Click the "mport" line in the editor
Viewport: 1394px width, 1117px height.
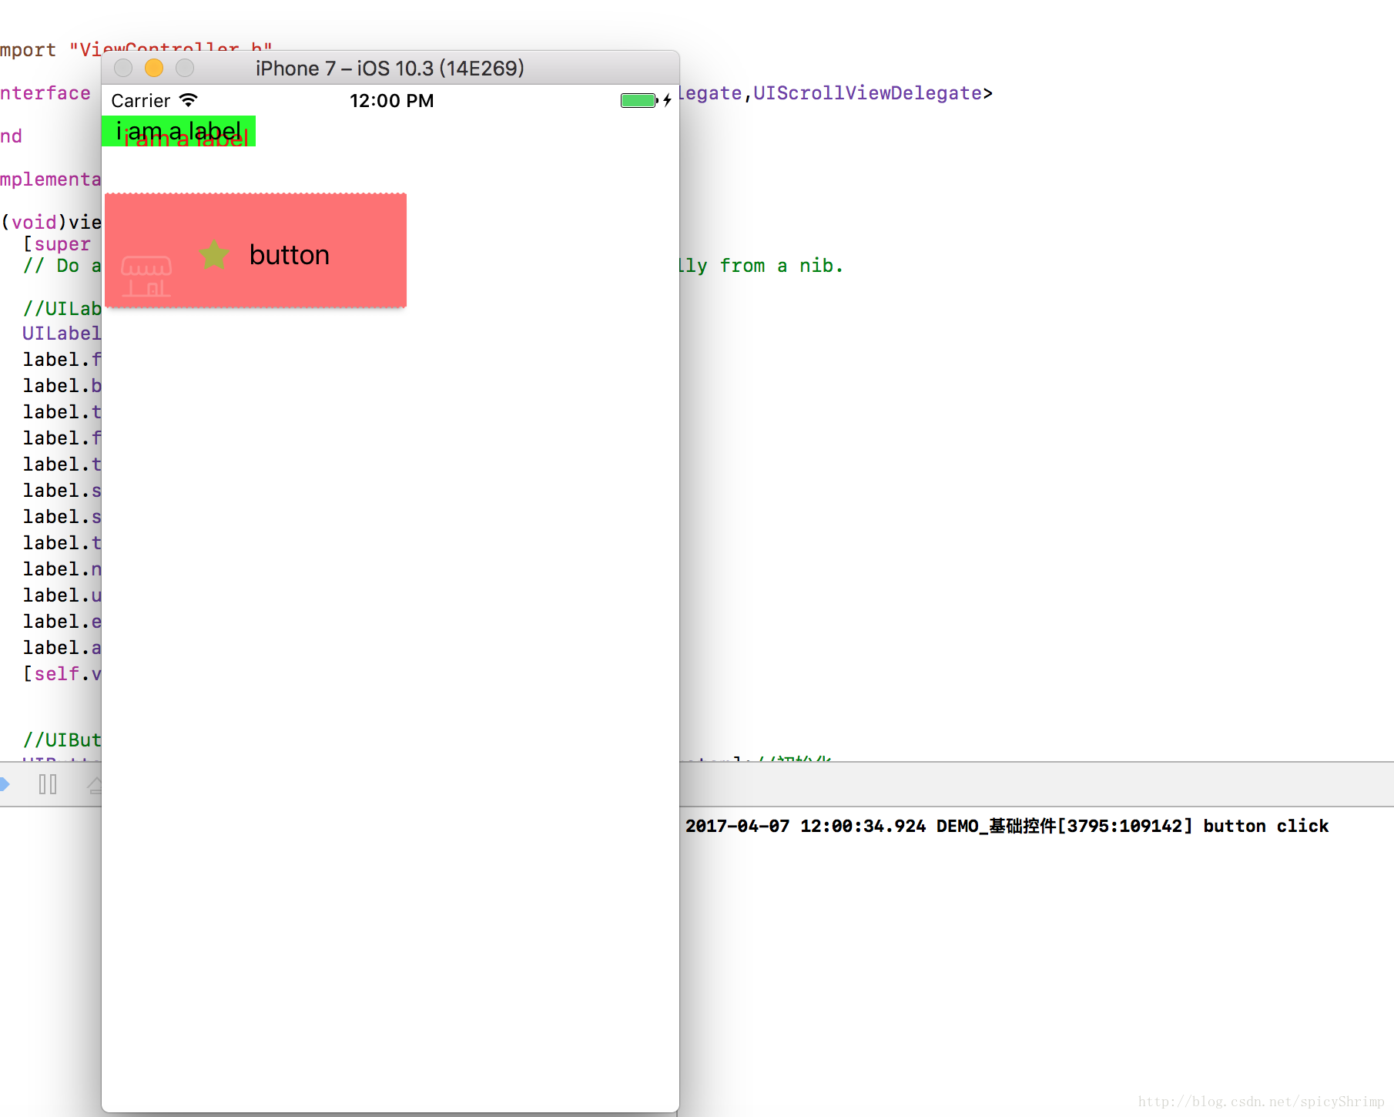28,50
